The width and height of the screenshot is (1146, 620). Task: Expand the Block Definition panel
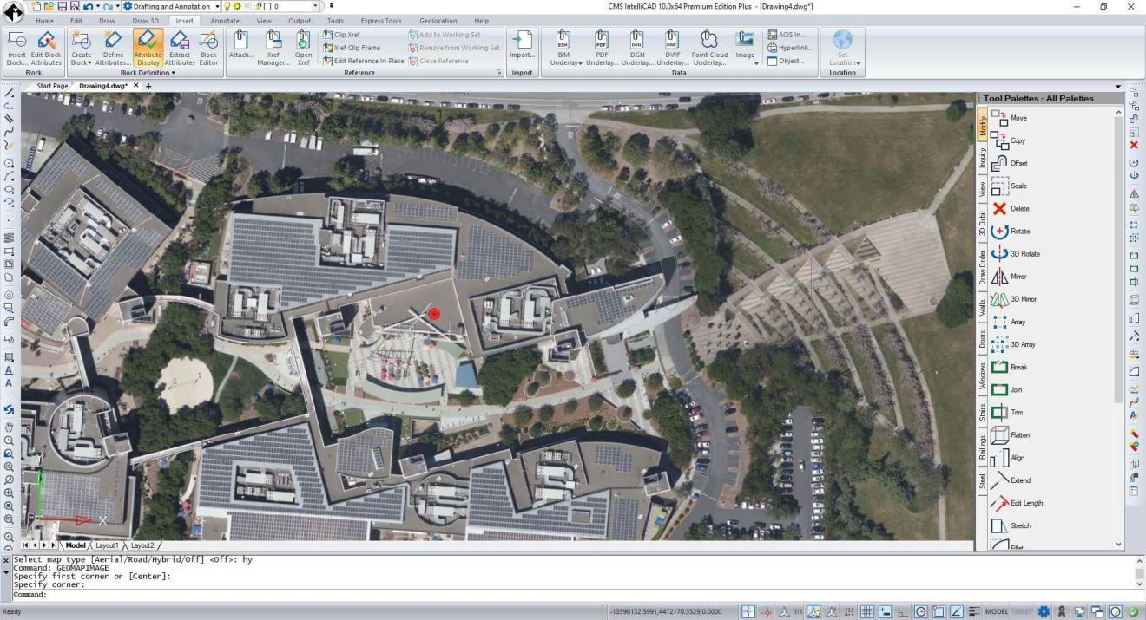[148, 73]
